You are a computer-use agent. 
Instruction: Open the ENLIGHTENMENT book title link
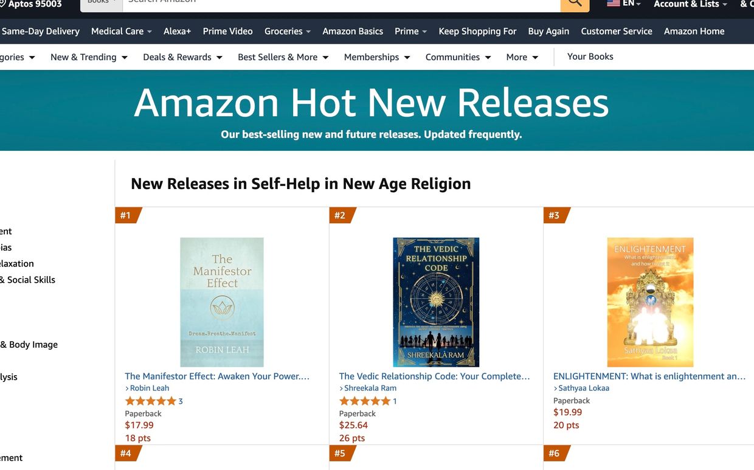[649, 376]
